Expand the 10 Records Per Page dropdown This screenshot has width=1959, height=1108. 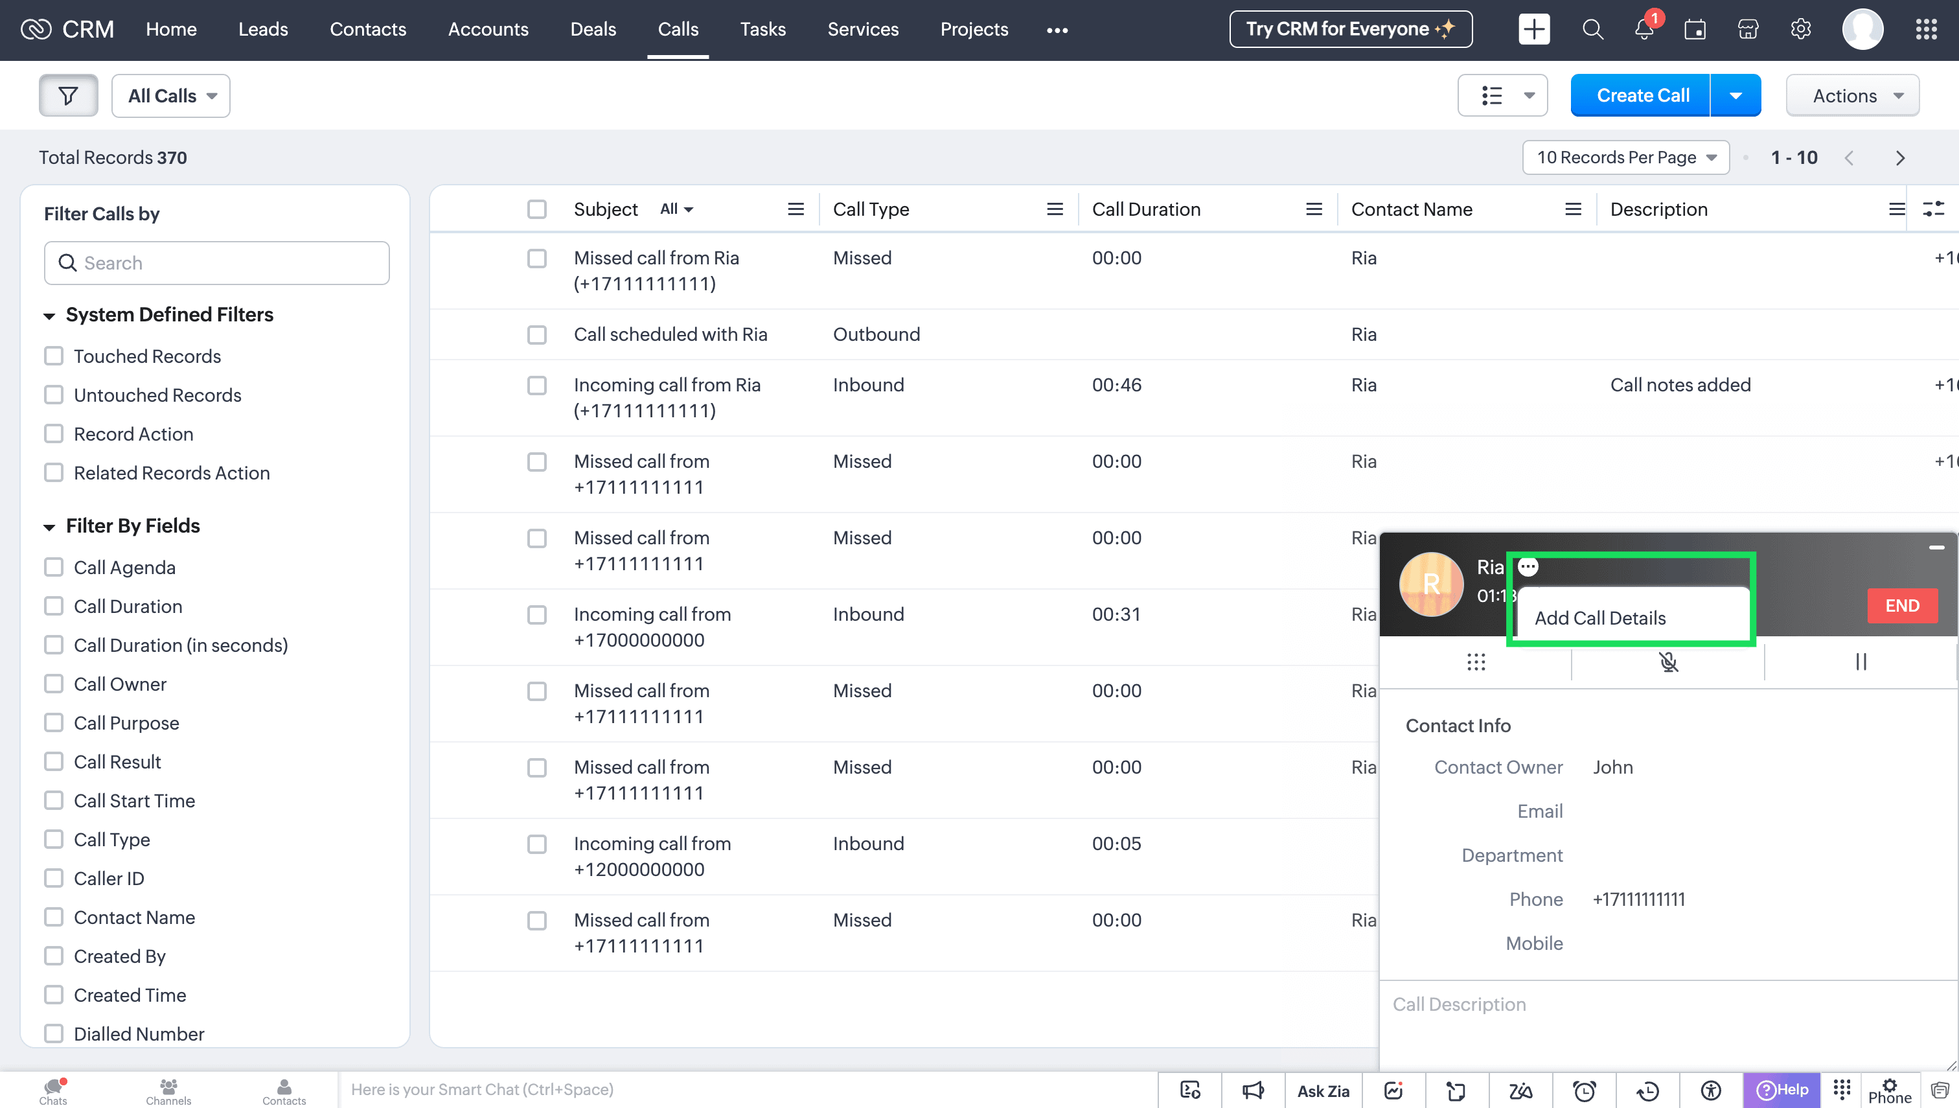[x=1626, y=157]
